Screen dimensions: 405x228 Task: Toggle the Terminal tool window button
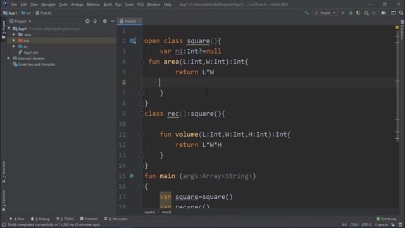pyautogui.click(x=89, y=218)
